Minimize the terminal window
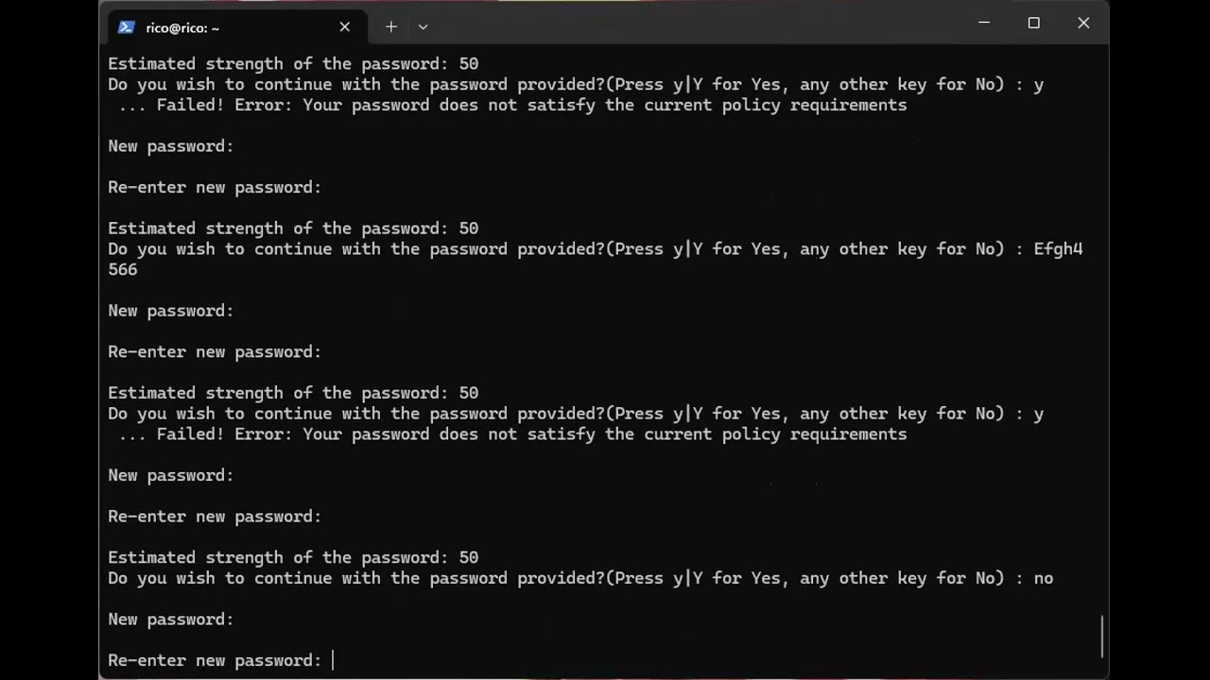Image resolution: width=1210 pixels, height=680 pixels. tap(984, 23)
